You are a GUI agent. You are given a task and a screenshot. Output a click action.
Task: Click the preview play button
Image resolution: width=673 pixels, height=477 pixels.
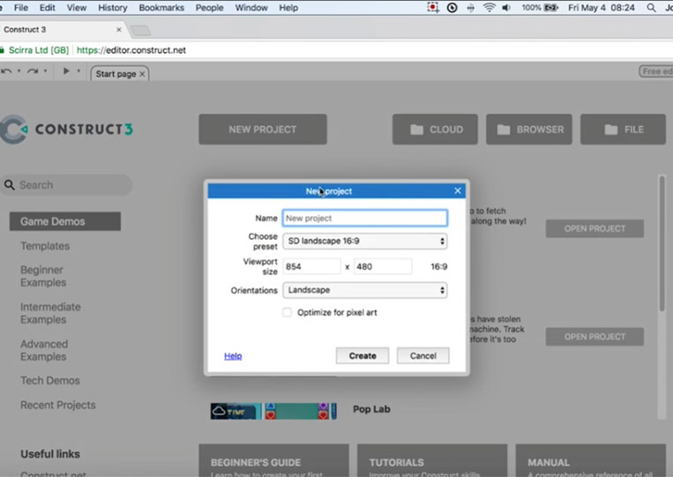(66, 71)
